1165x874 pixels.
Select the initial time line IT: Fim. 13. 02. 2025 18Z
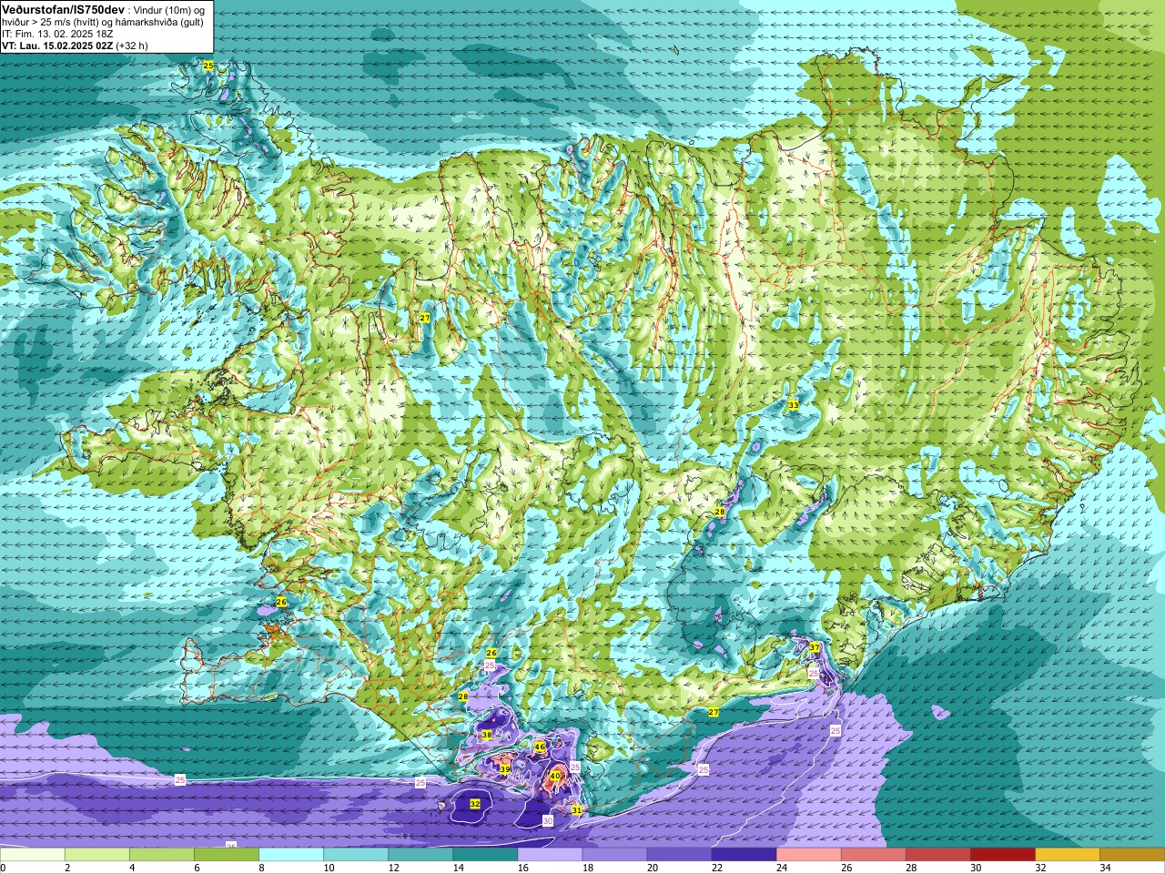click(57, 34)
